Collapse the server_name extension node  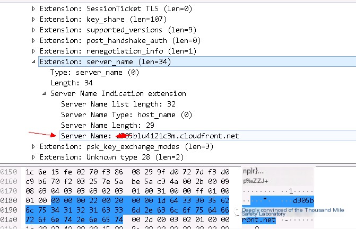(33, 61)
